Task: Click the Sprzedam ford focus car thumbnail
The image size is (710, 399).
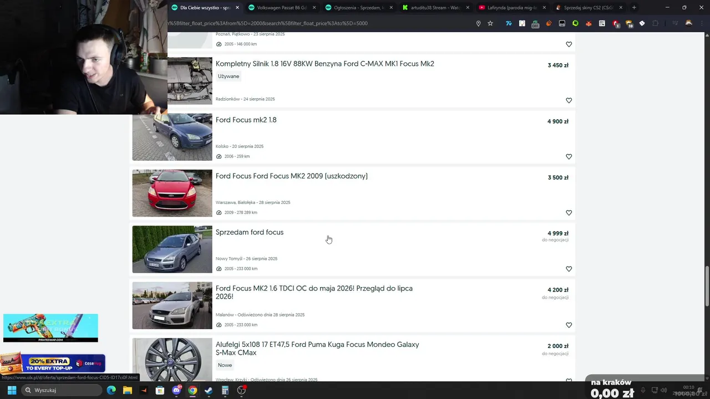Action: (172, 249)
